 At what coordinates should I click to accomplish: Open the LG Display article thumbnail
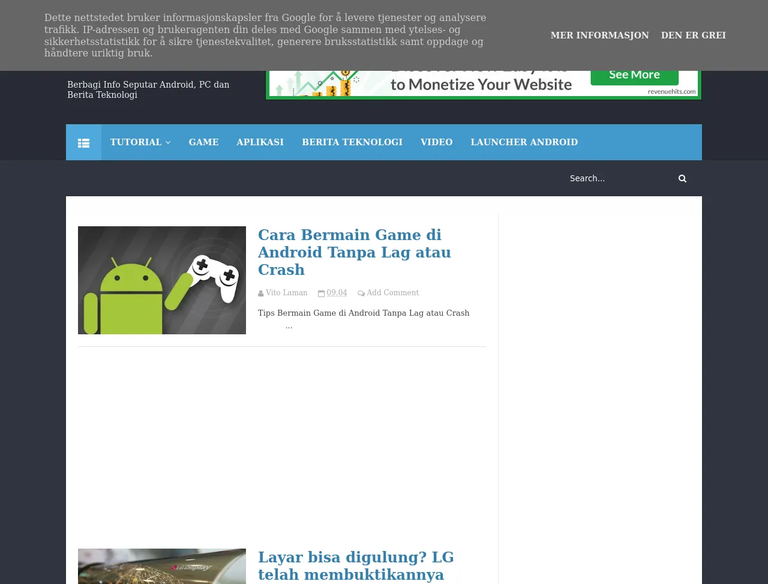click(x=162, y=566)
